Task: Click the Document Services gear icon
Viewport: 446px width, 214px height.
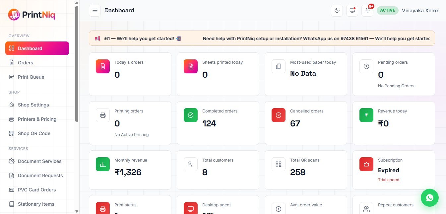Action: pyautogui.click(x=12, y=161)
